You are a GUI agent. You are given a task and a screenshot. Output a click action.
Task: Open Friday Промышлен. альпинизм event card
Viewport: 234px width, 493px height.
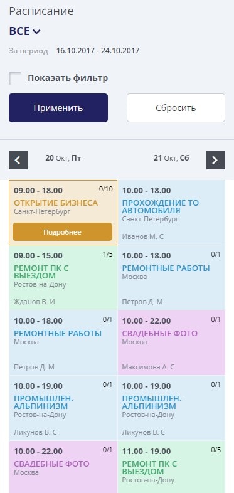tap(63, 408)
